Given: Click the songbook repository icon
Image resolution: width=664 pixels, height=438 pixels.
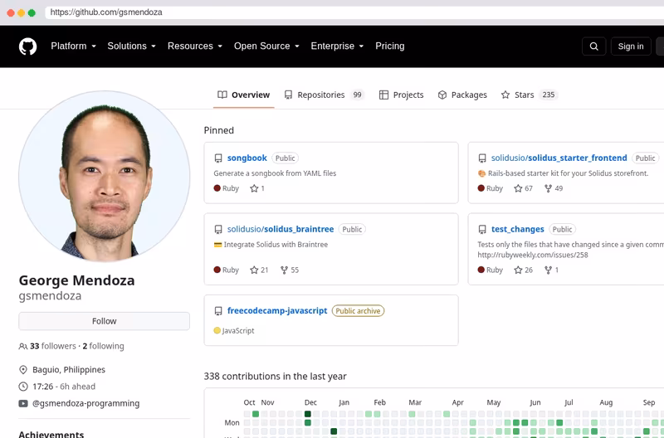Looking at the screenshot, I should [218, 158].
